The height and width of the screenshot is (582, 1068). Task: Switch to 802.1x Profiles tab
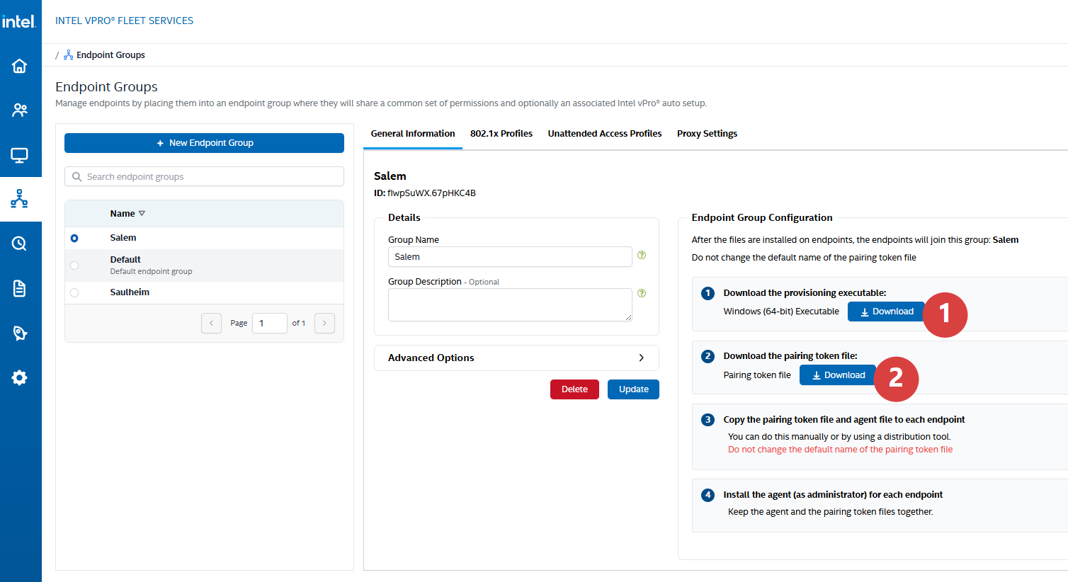tap(501, 133)
